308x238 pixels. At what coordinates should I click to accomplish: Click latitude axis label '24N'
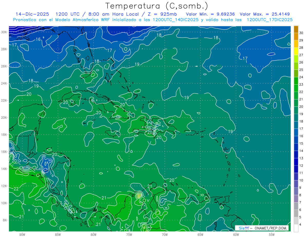[4, 83]
